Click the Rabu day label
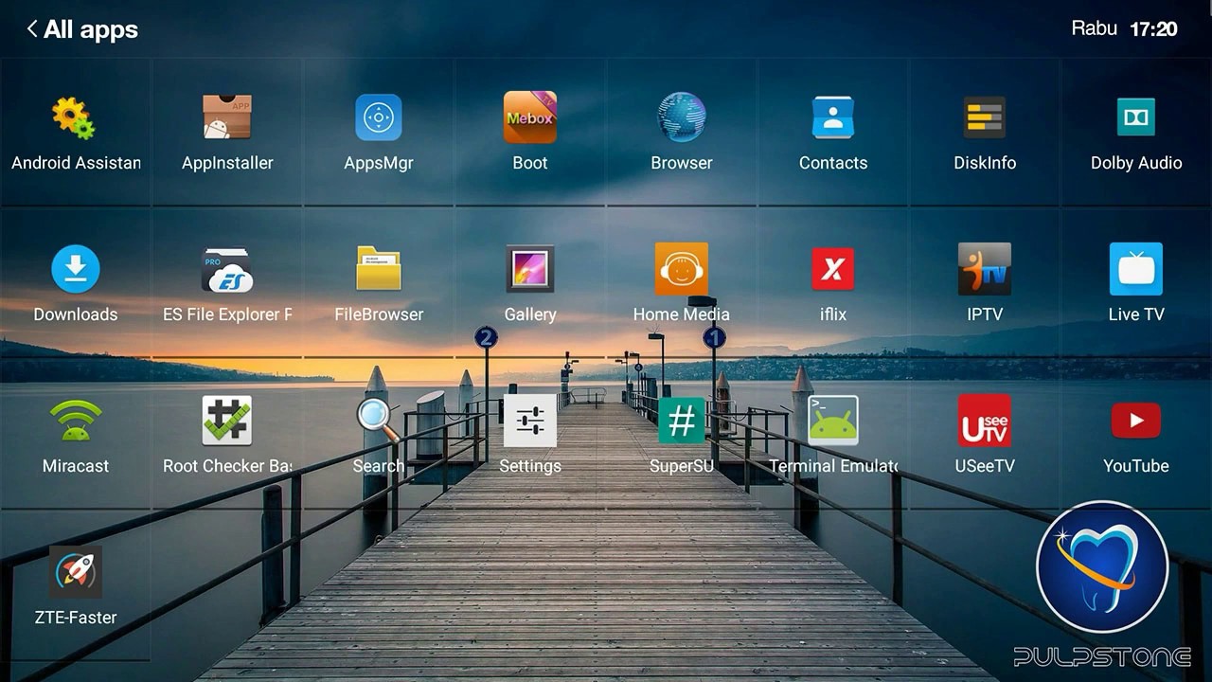1212x682 pixels. [x=1095, y=28]
